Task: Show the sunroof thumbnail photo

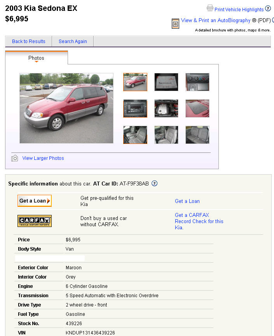Action: 197,108
